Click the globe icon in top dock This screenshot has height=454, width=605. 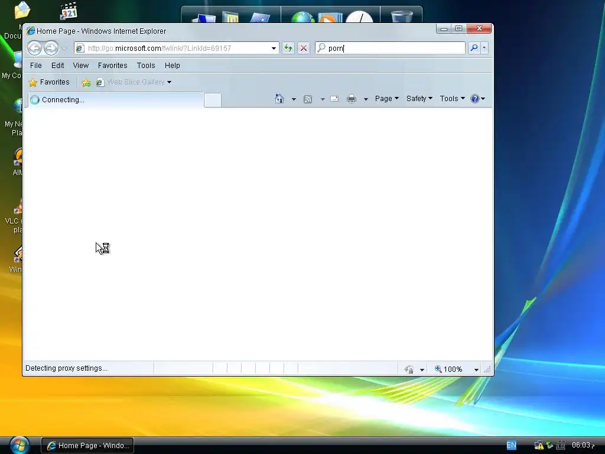click(302, 17)
